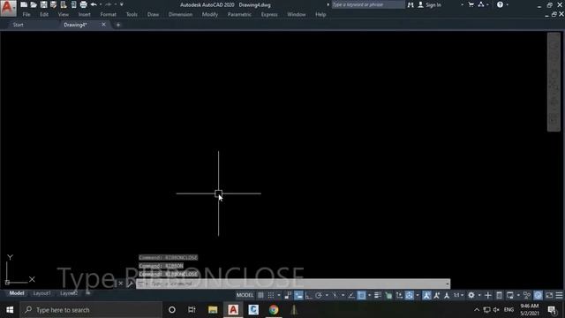Click the annotation monitor plus icon
This screenshot has width=565, height=318.
coord(488,295)
